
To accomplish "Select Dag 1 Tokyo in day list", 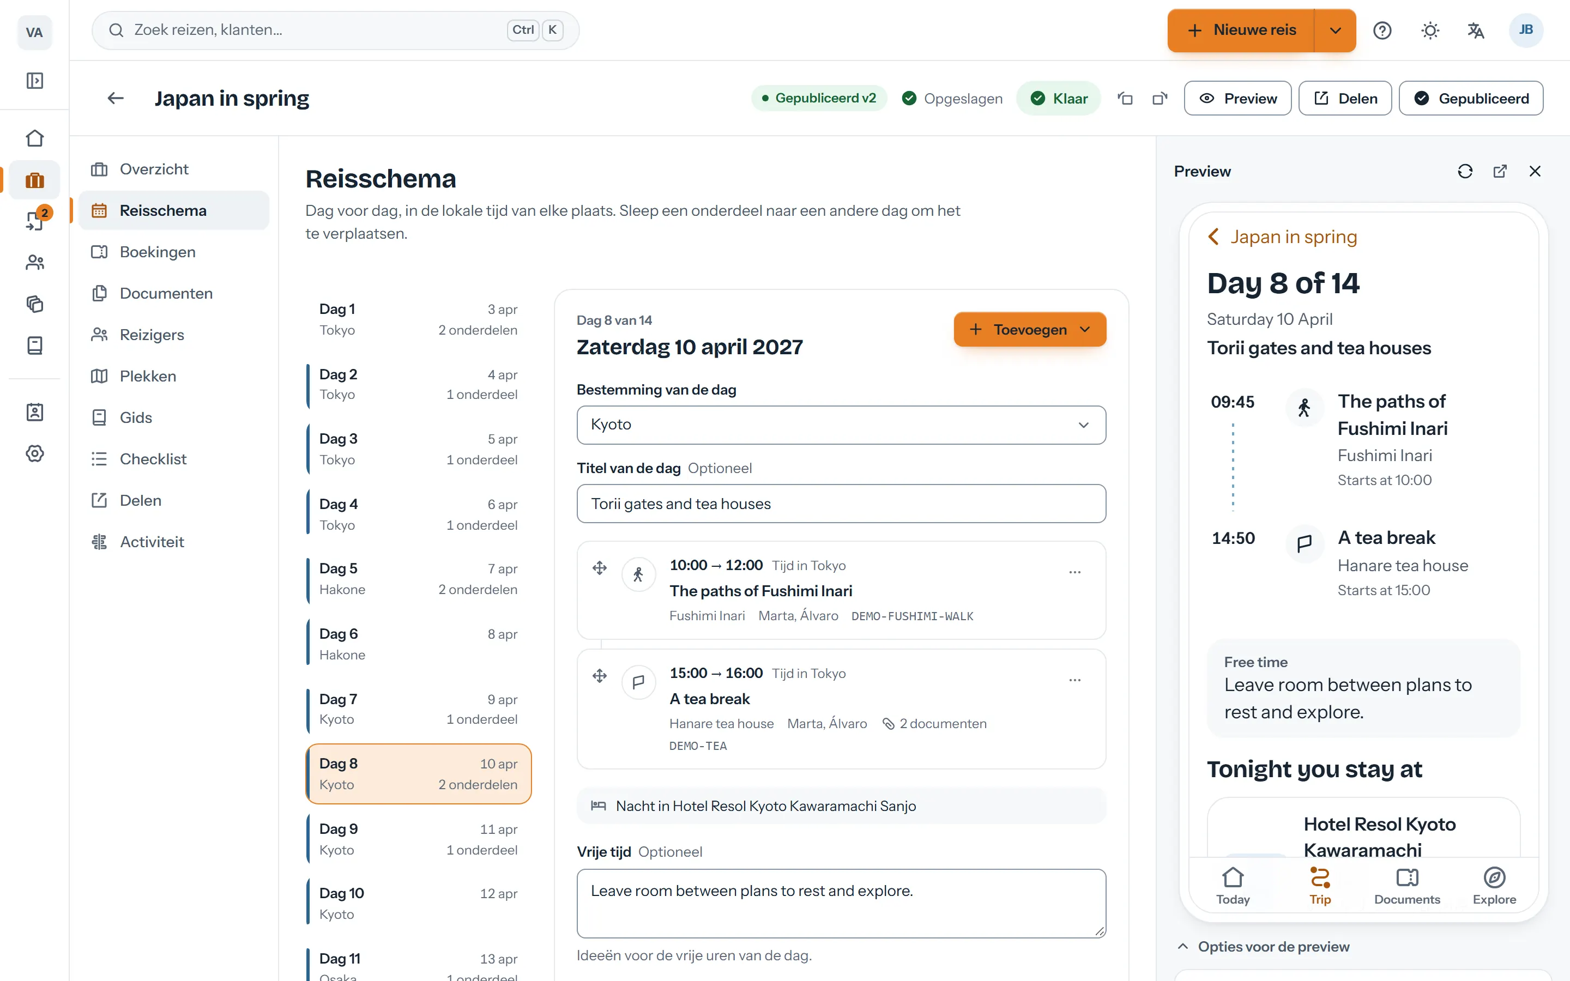I will (419, 319).
